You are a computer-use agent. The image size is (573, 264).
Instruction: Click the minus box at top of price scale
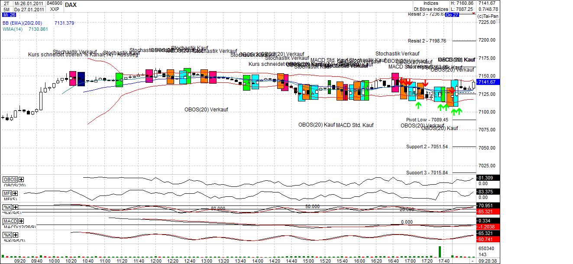(497, 20)
